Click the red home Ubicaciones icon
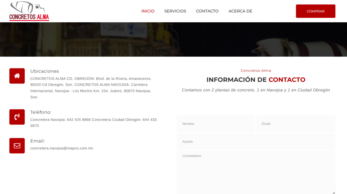Viewport: 347px width, 194px height. click(17, 76)
